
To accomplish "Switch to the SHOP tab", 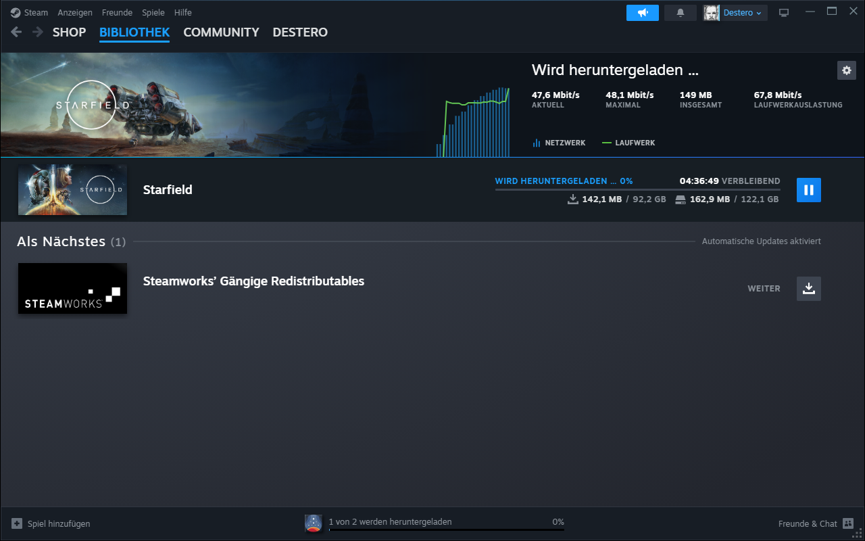I will [69, 32].
